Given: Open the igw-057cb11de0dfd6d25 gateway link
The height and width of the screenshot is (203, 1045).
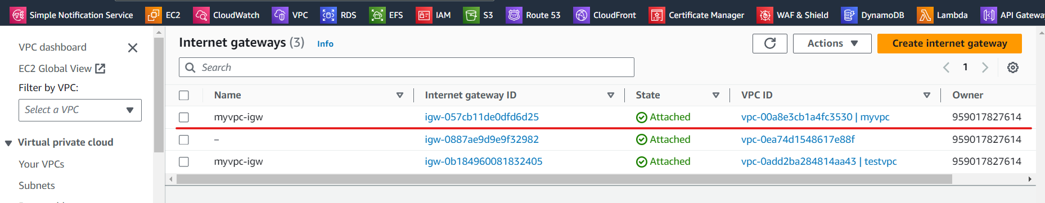Looking at the screenshot, I should [481, 117].
